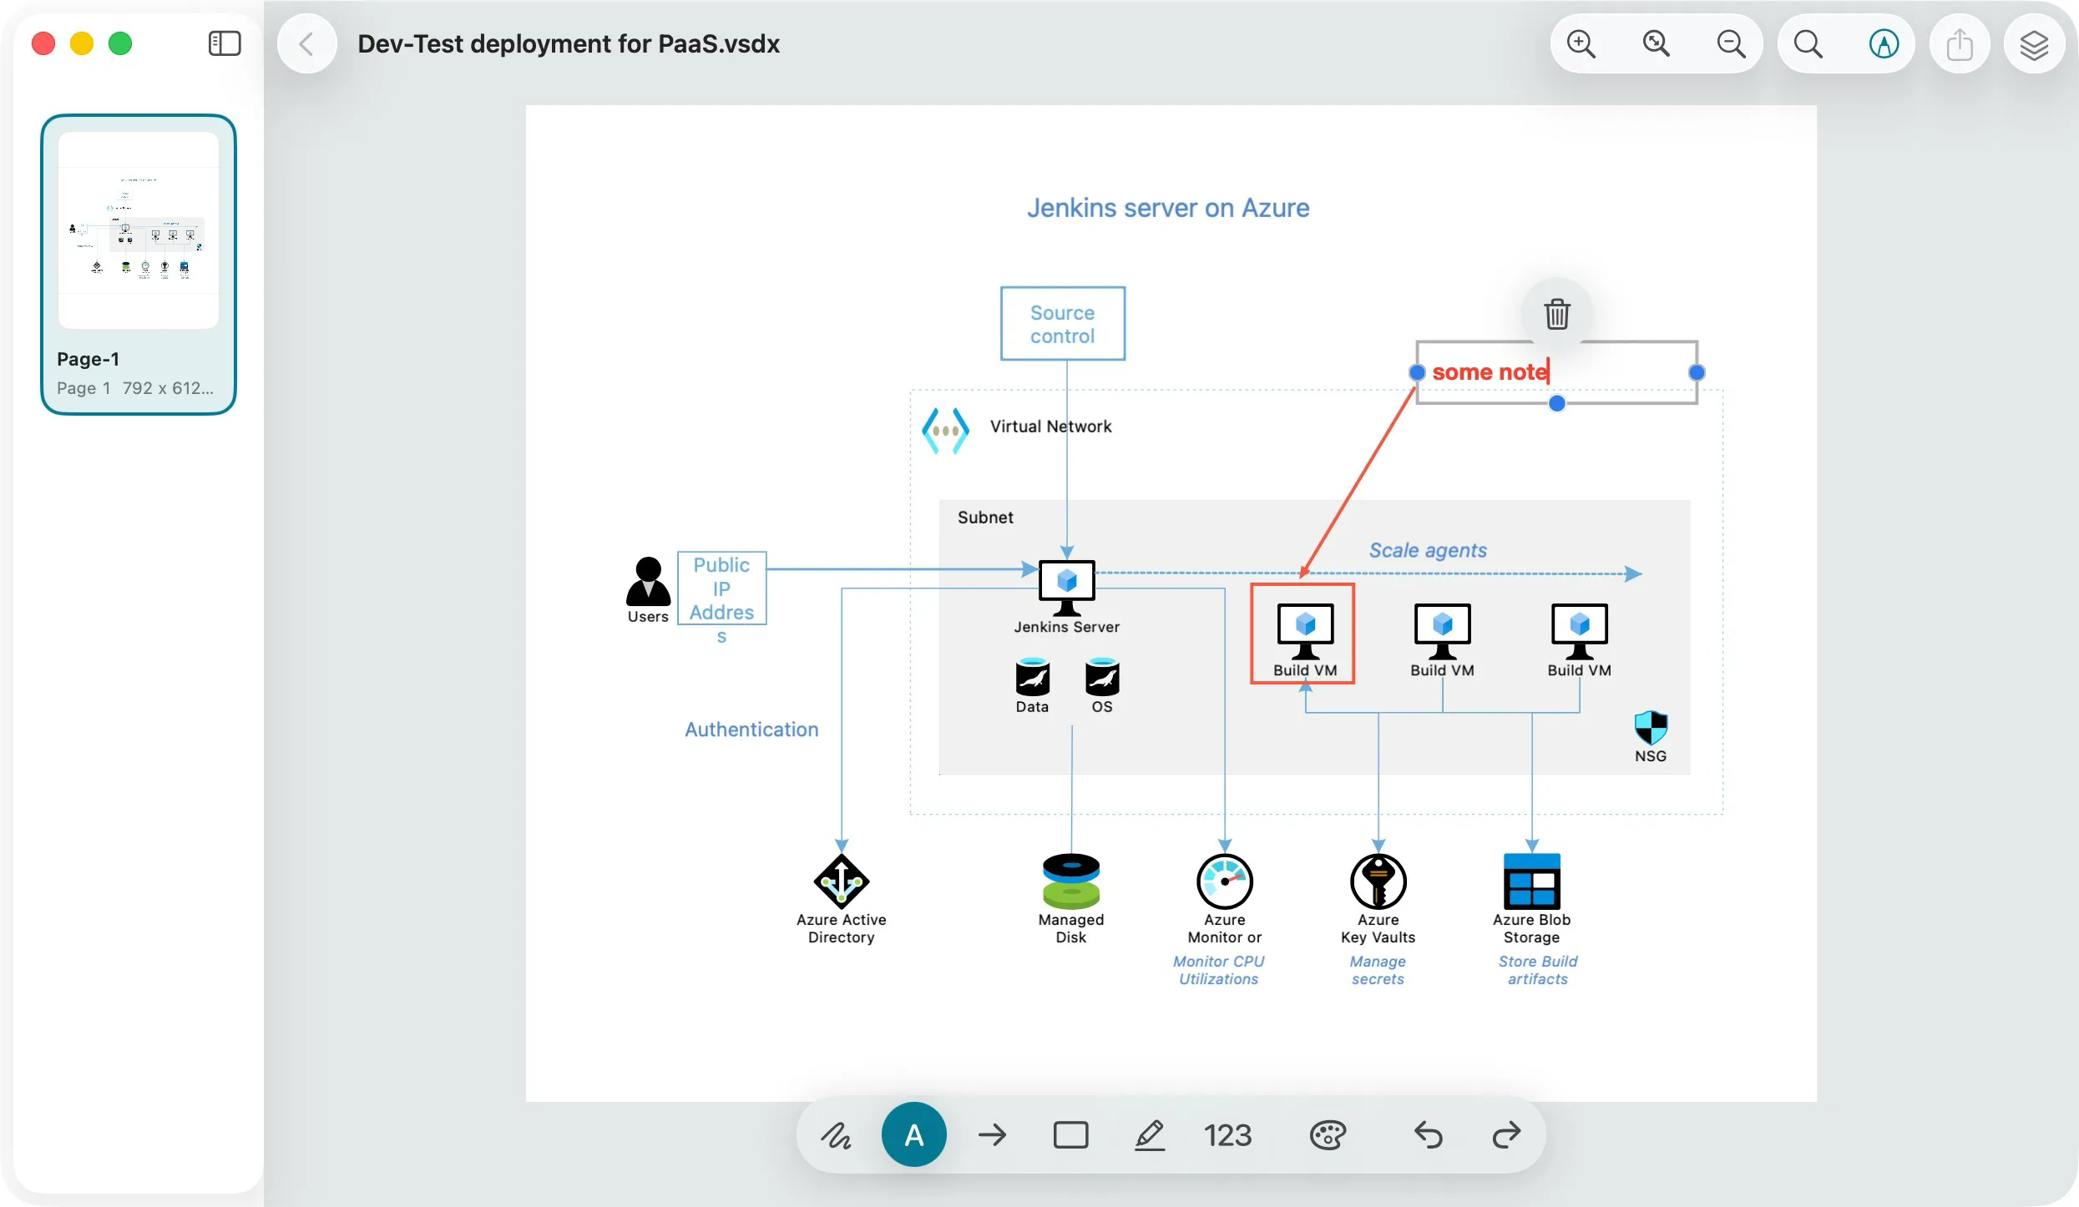Click the bottom handle of the note box
The image size is (2079, 1207).
[1557, 404]
